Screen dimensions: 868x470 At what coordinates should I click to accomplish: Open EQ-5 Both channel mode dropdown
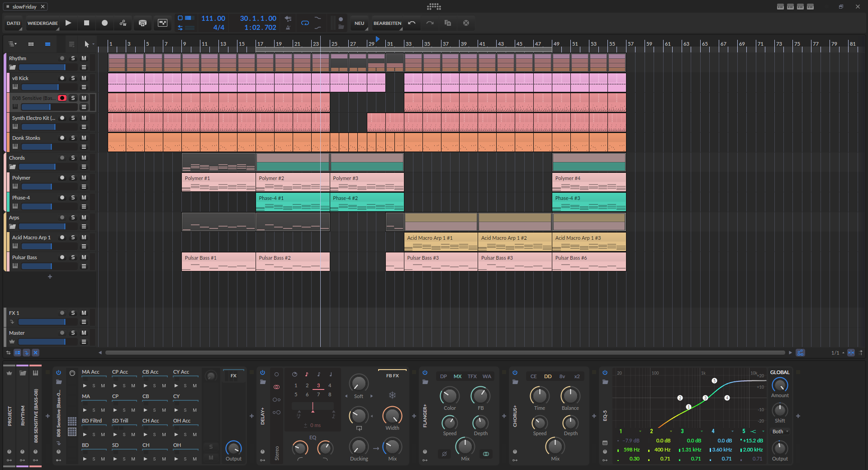[780, 432]
